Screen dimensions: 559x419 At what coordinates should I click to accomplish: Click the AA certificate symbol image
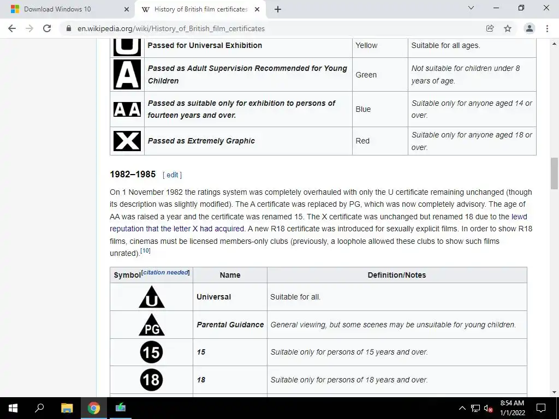pos(127,109)
